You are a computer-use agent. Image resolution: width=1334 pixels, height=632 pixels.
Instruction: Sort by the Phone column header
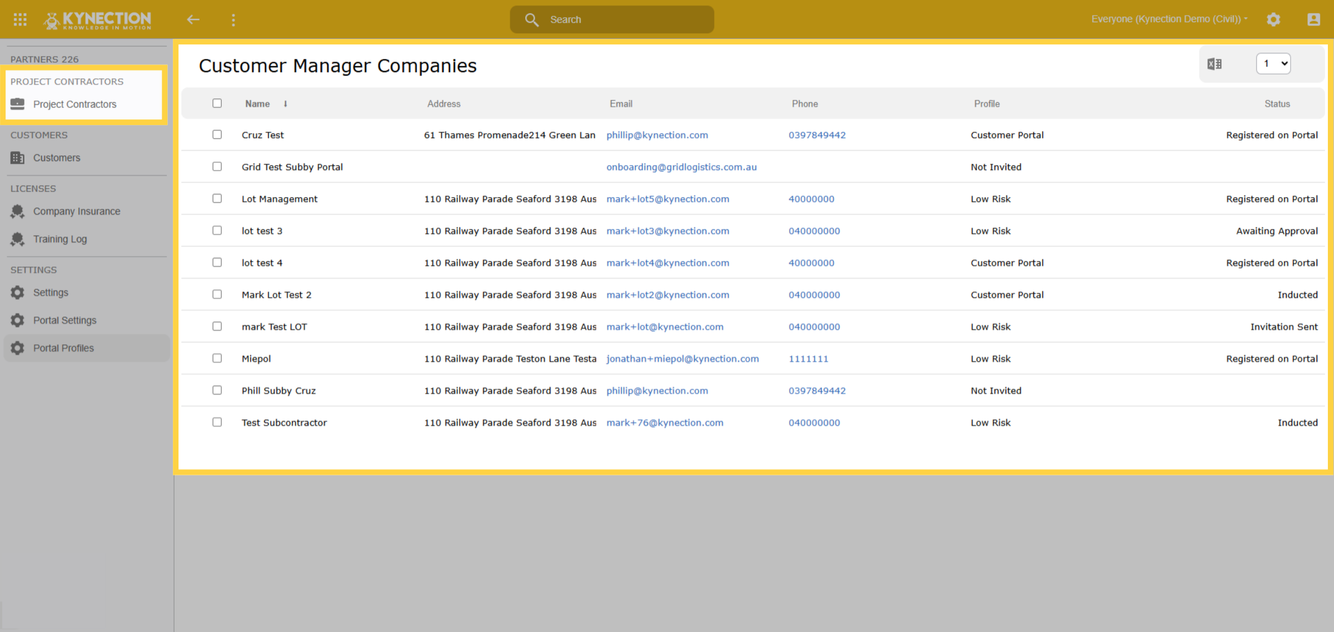[x=804, y=104]
